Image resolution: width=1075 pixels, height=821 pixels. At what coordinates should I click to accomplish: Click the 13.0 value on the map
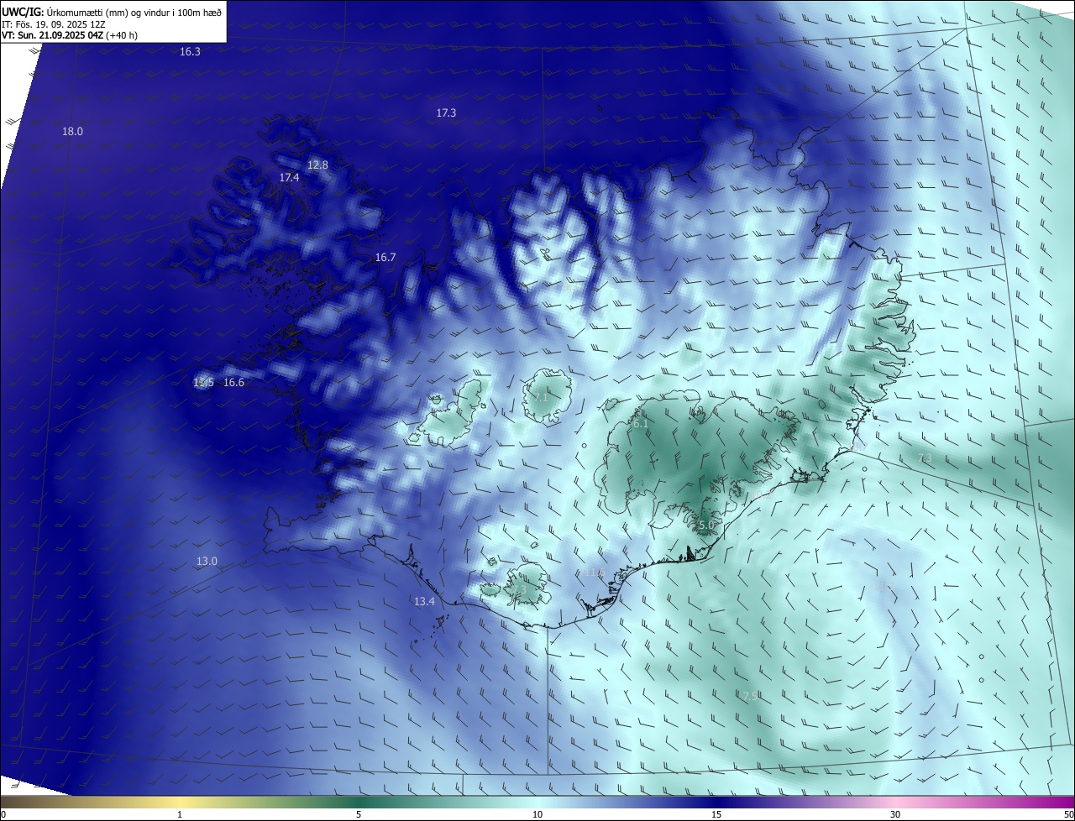tap(207, 562)
